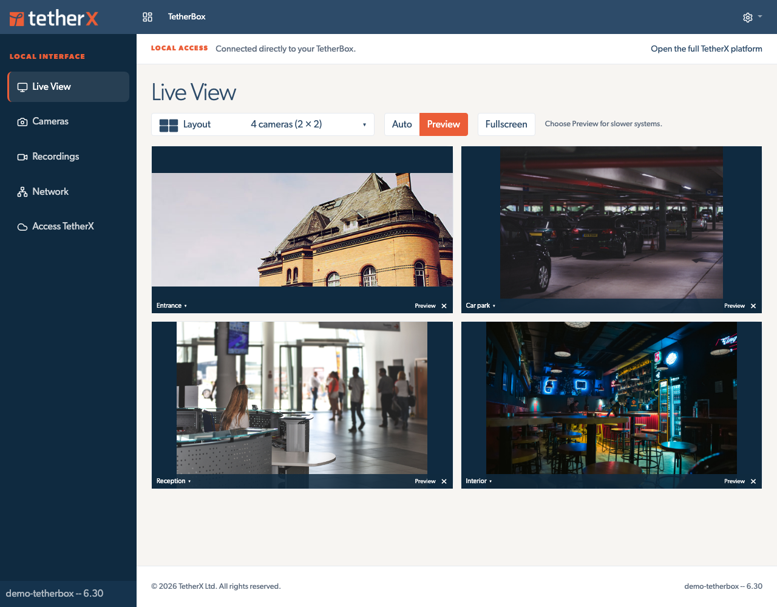Expand the Car park camera selector

pyautogui.click(x=481, y=306)
